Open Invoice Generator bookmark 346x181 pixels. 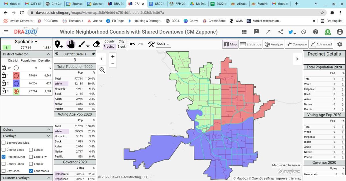click(19, 21)
